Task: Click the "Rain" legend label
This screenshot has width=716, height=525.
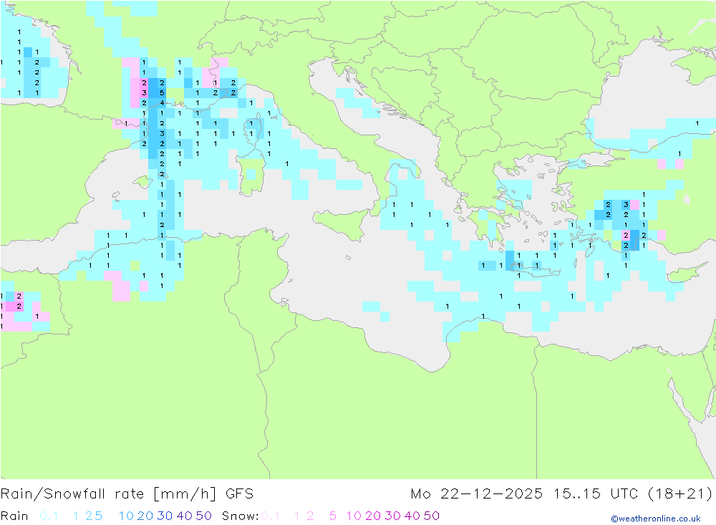Action: 14,516
